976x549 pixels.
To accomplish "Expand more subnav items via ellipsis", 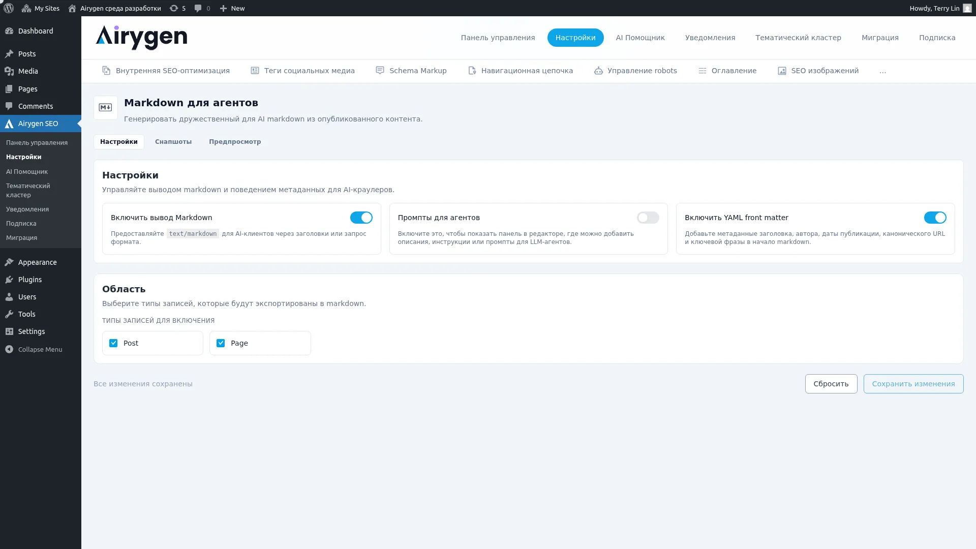I will pyautogui.click(x=882, y=71).
